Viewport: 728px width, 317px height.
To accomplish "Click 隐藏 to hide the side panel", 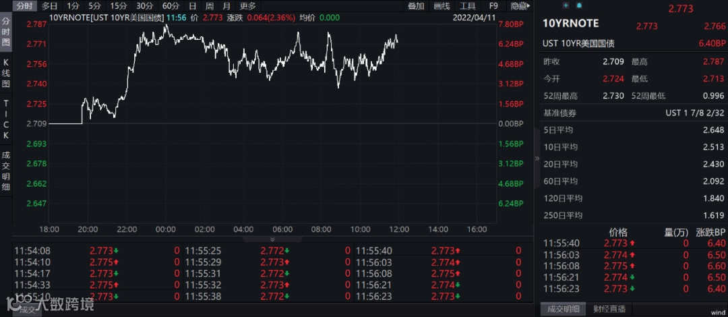I will [519, 6].
